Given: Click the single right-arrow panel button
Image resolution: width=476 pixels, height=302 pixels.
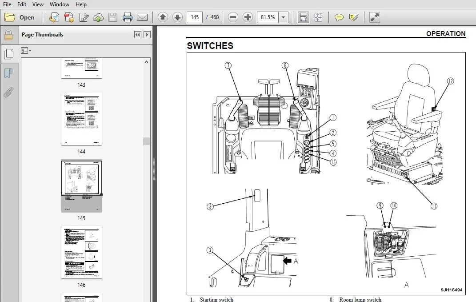Looking at the screenshot, I should [147, 35].
